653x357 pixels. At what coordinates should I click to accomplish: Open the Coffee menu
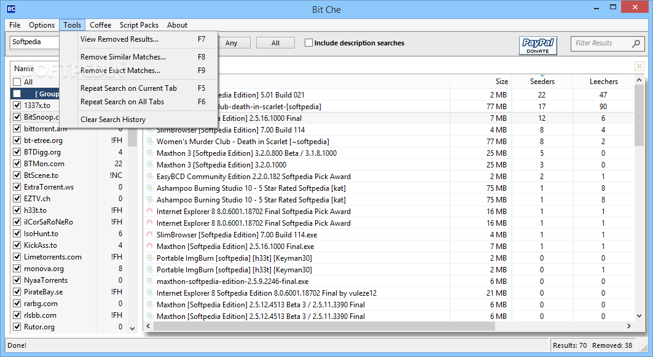click(100, 25)
